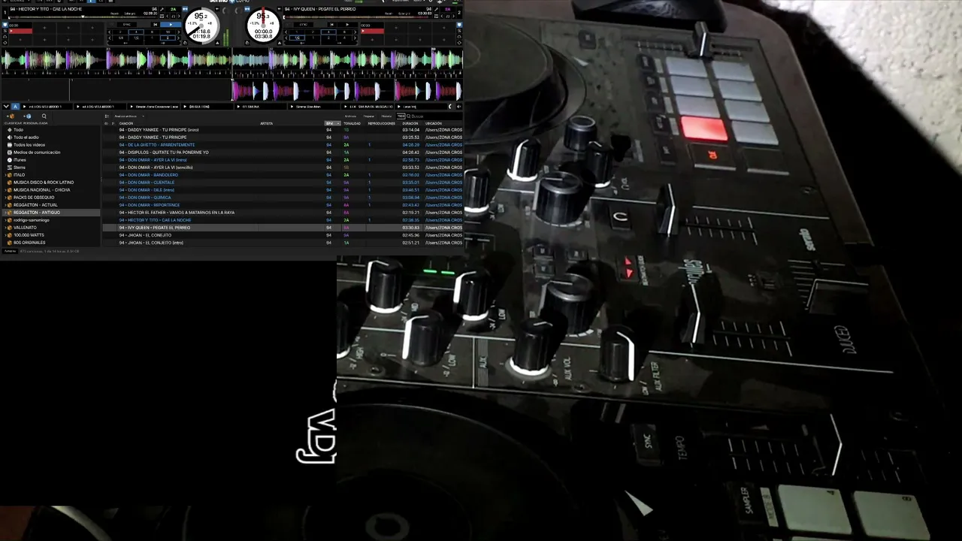This screenshot has height=541, width=962.
Task: Toggle SYNC on the left deck
Action: tap(126, 24)
